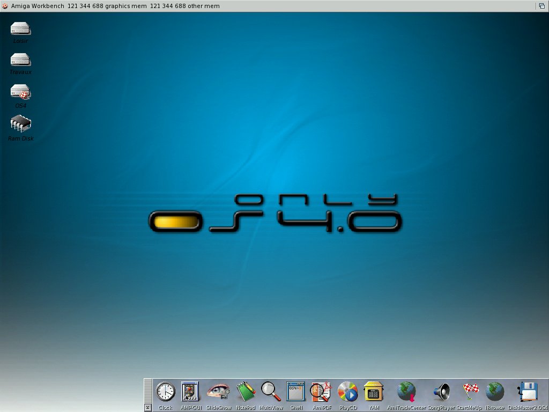
Task: Launch MultiView magnifier icon
Action: (271, 392)
